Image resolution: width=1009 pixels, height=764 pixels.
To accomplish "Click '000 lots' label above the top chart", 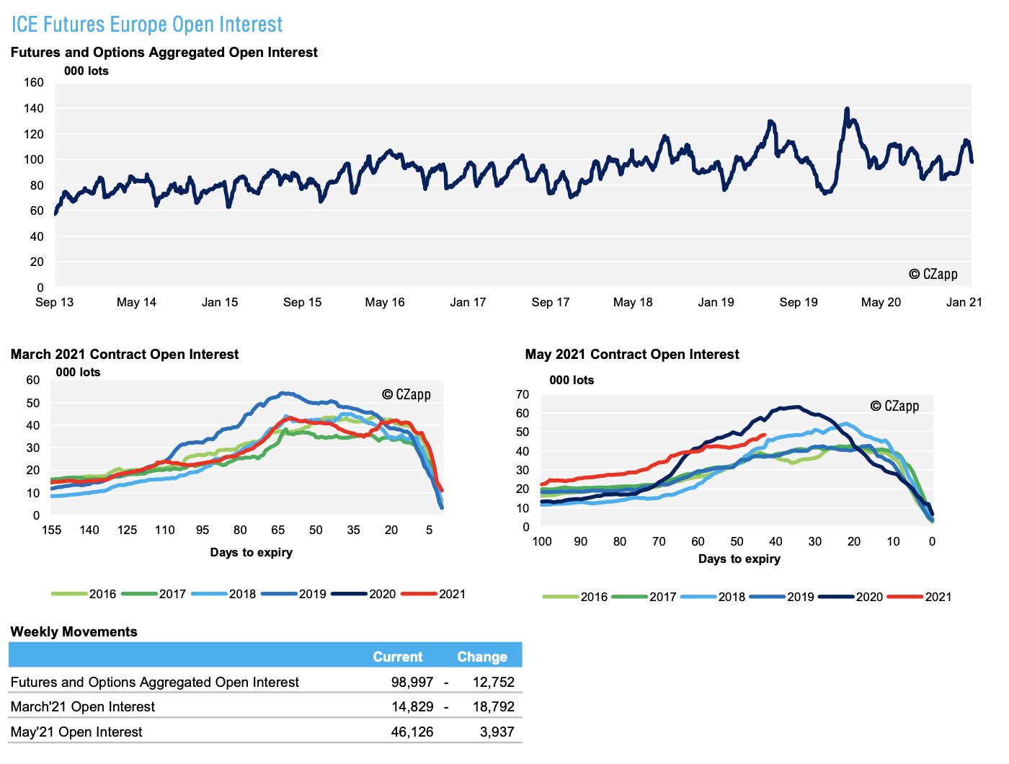I will [x=86, y=71].
